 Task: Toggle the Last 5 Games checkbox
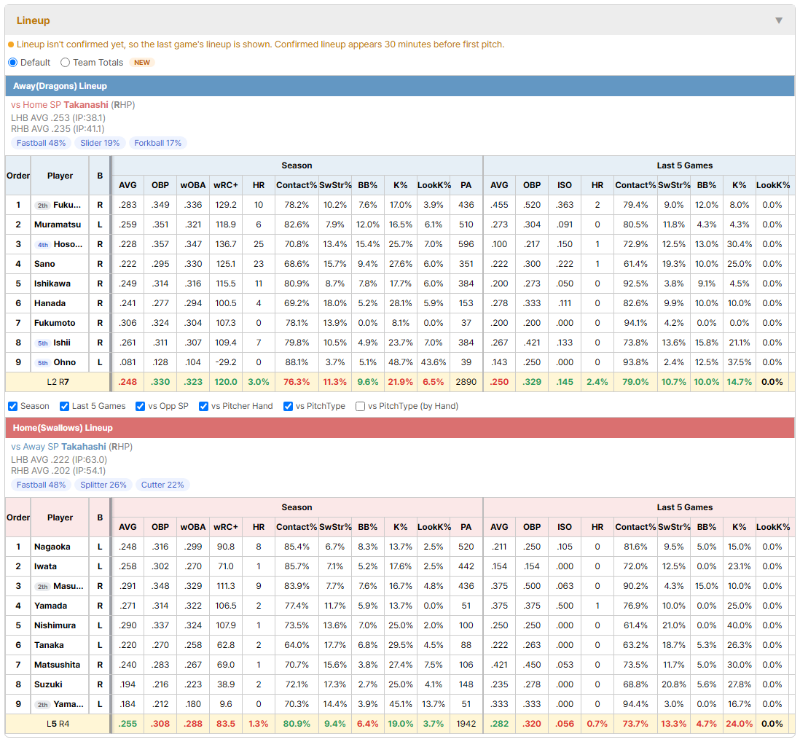pyautogui.click(x=64, y=406)
